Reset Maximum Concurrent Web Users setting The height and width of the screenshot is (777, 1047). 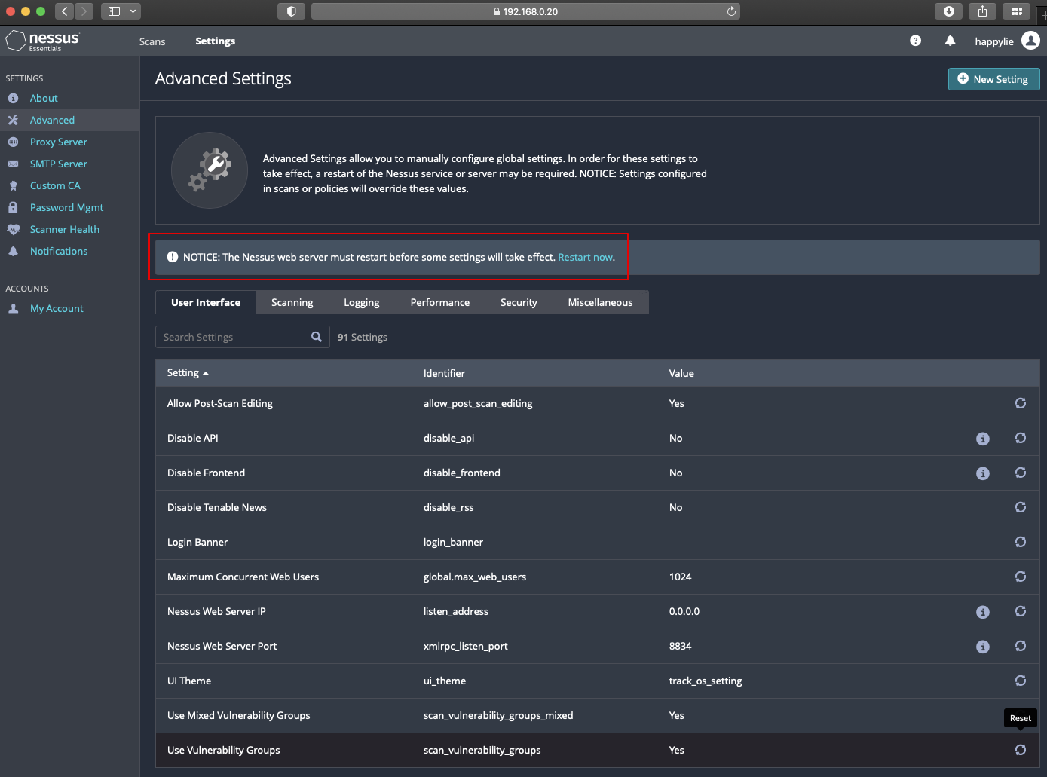[x=1021, y=577]
